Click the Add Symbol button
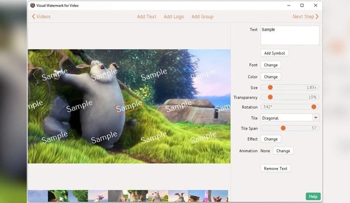Screen dimensions: 350x203 click(275, 53)
